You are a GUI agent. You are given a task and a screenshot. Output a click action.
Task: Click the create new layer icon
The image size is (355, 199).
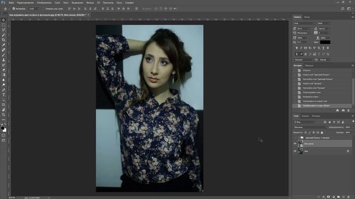(x=343, y=197)
